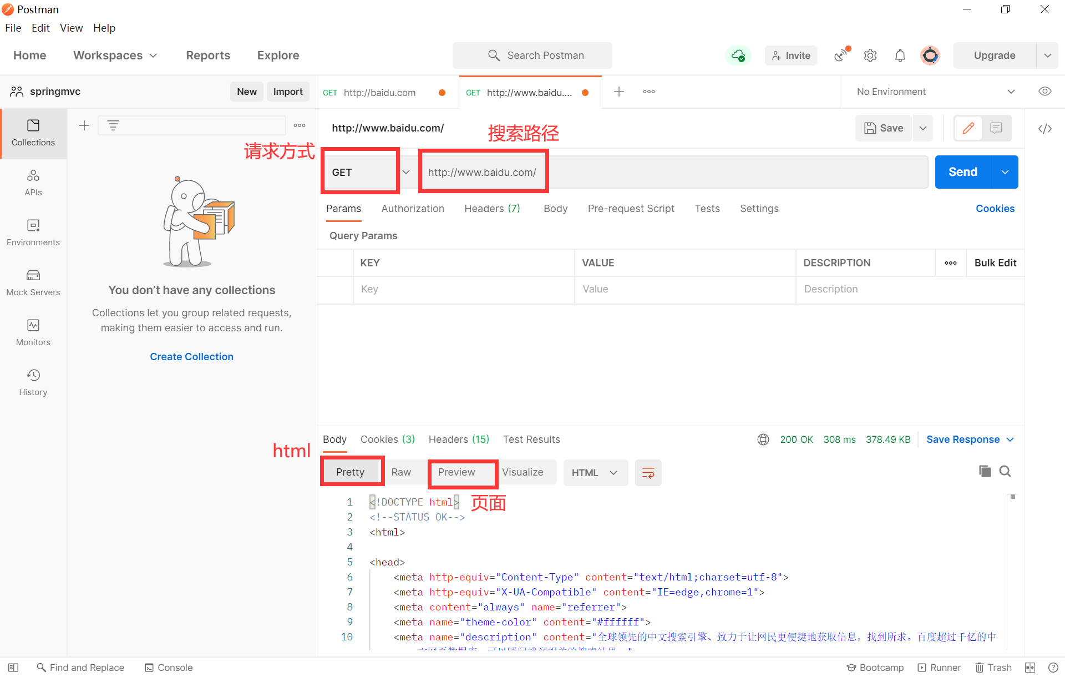Switch to the http://baidu.com request tab
Screen dimensions: 1065x677
379,93
